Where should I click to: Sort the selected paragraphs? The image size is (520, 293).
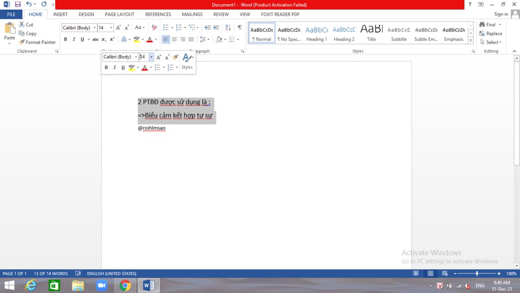(228, 27)
